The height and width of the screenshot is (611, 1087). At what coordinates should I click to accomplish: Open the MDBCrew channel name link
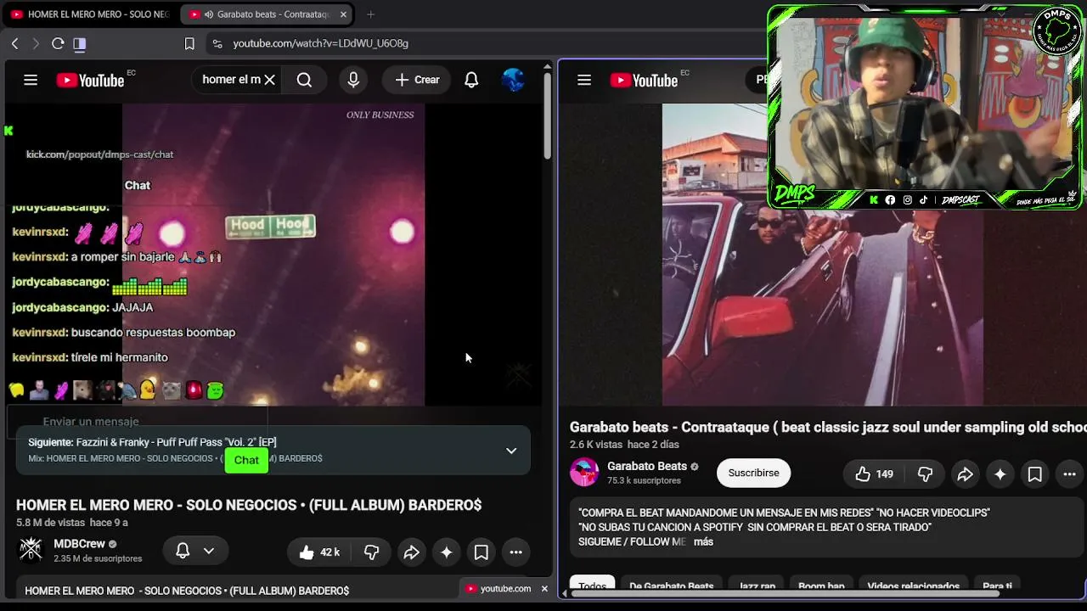(80, 544)
